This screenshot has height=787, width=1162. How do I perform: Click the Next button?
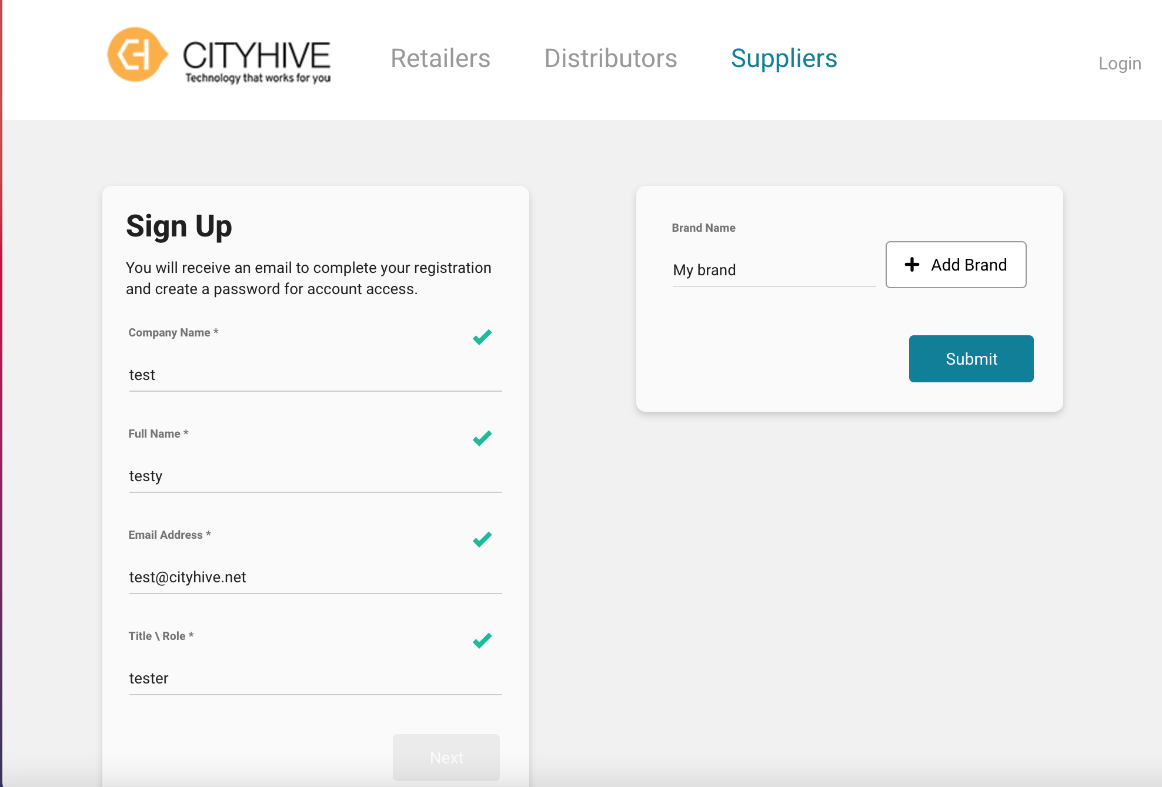446,758
